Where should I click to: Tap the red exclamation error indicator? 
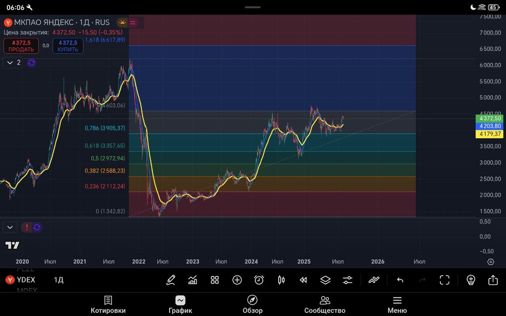coord(27,228)
